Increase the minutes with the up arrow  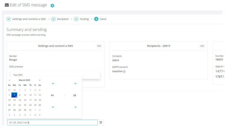coord(75,83)
